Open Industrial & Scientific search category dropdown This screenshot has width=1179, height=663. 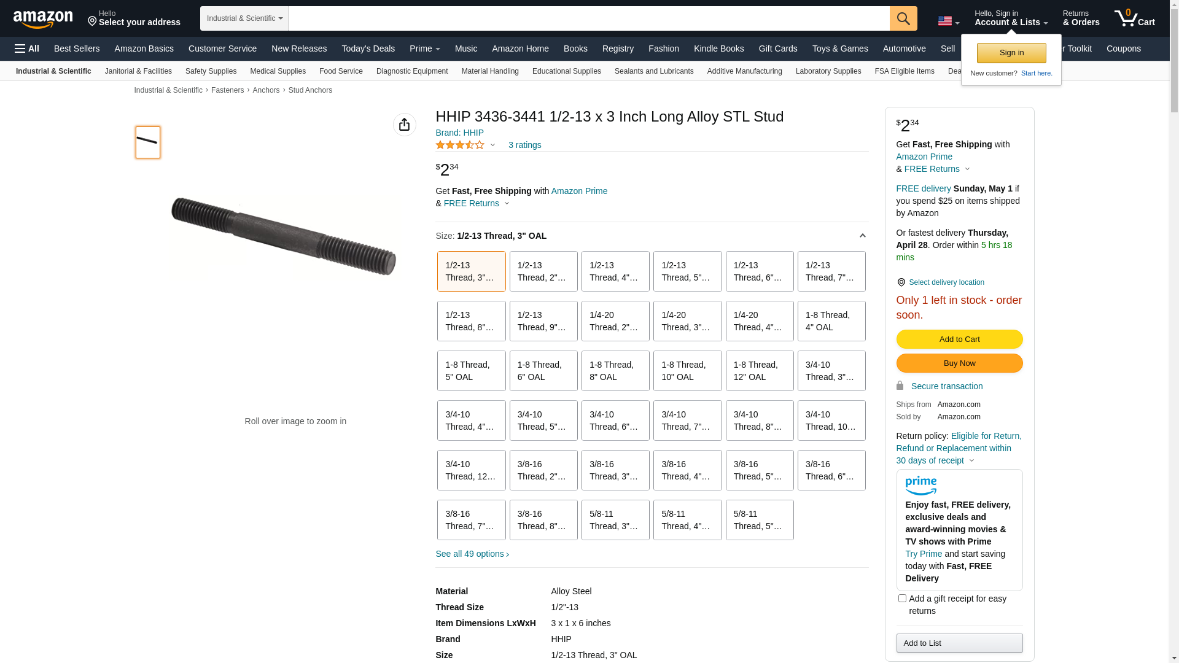coord(244,18)
